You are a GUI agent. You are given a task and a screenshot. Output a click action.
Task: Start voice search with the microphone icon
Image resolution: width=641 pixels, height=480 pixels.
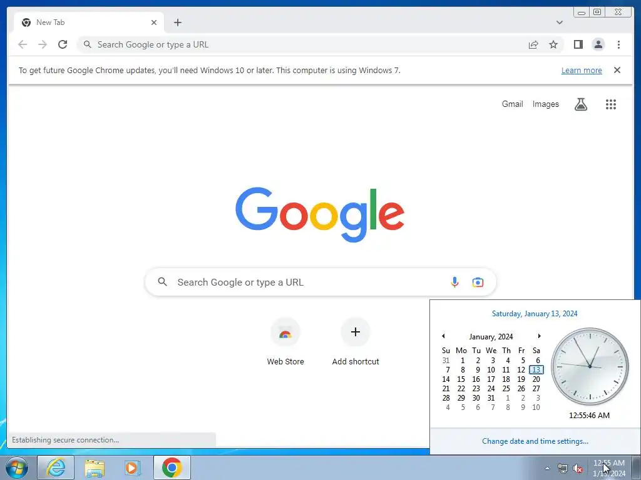pos(454,282)
